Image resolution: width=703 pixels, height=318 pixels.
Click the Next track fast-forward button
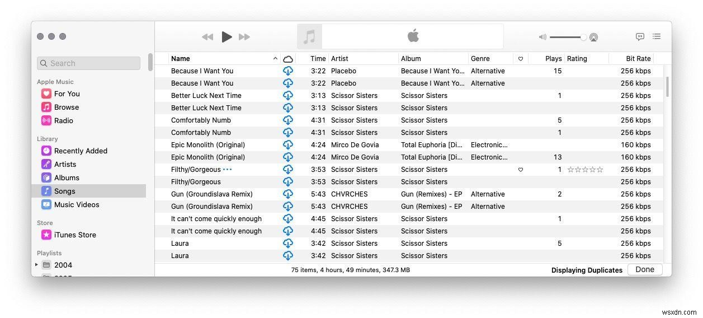click(244, 37)
